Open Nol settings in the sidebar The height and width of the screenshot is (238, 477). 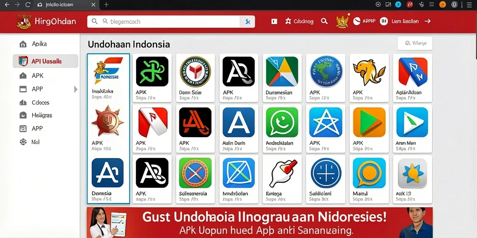[29, 142]
